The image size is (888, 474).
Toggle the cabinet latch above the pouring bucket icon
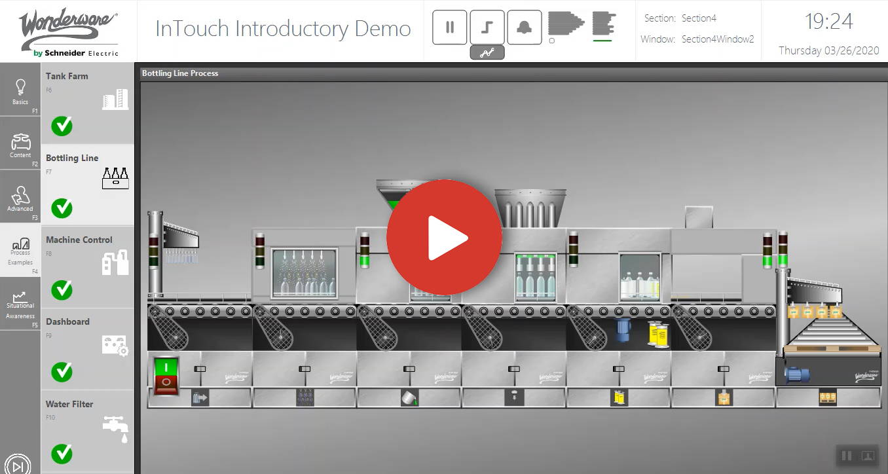(409, 369)
